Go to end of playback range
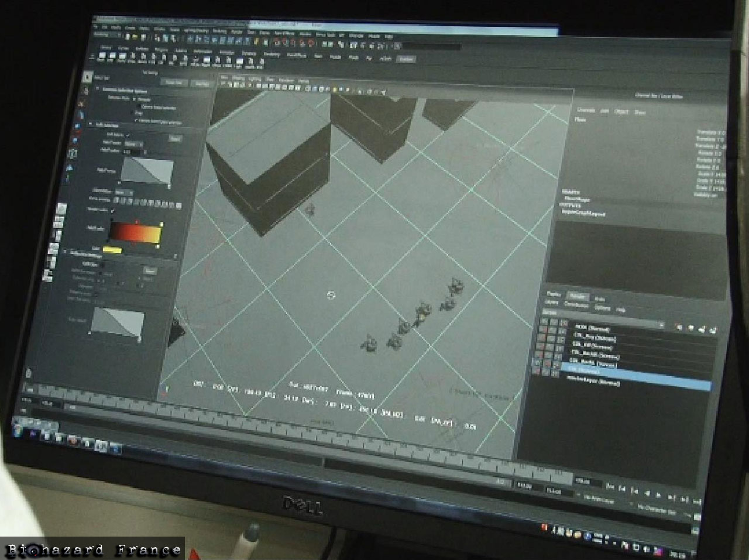 [696, 503]
